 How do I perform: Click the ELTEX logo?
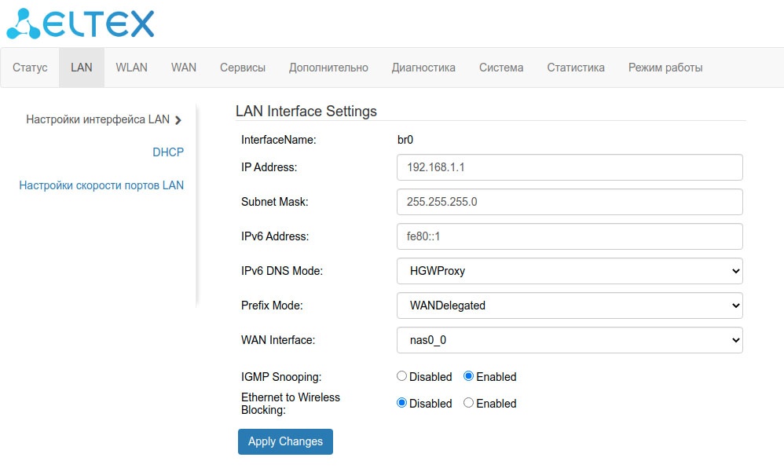click(81, 24)
